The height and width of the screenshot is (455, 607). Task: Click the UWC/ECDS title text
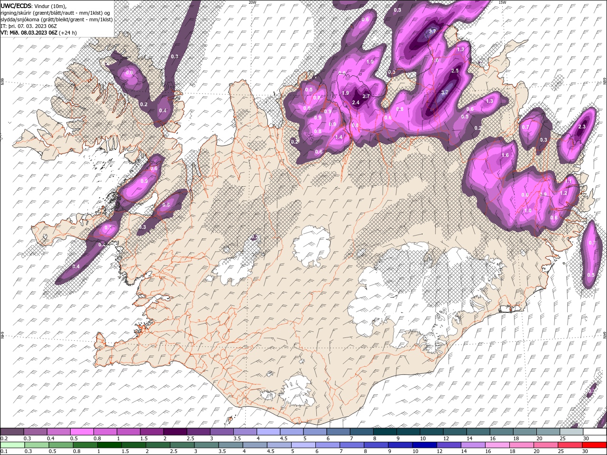[x=16, y=6]
